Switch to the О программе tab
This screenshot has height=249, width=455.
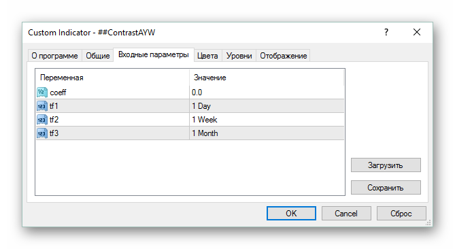[x=55, y=56]
